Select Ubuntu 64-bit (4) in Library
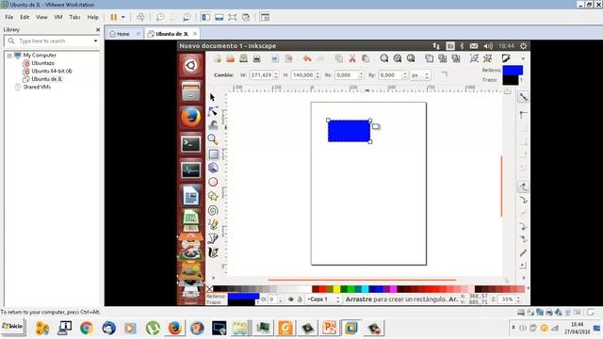The image size is (603, 339). point(52,72)
